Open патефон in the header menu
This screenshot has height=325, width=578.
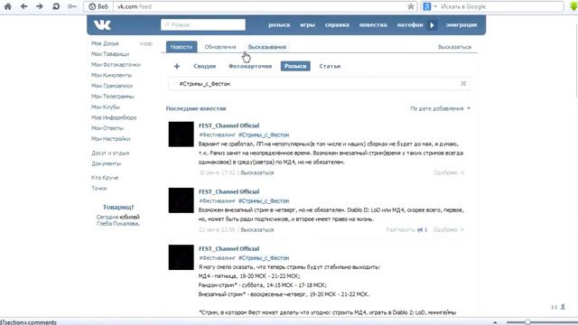tap(410, 24)
